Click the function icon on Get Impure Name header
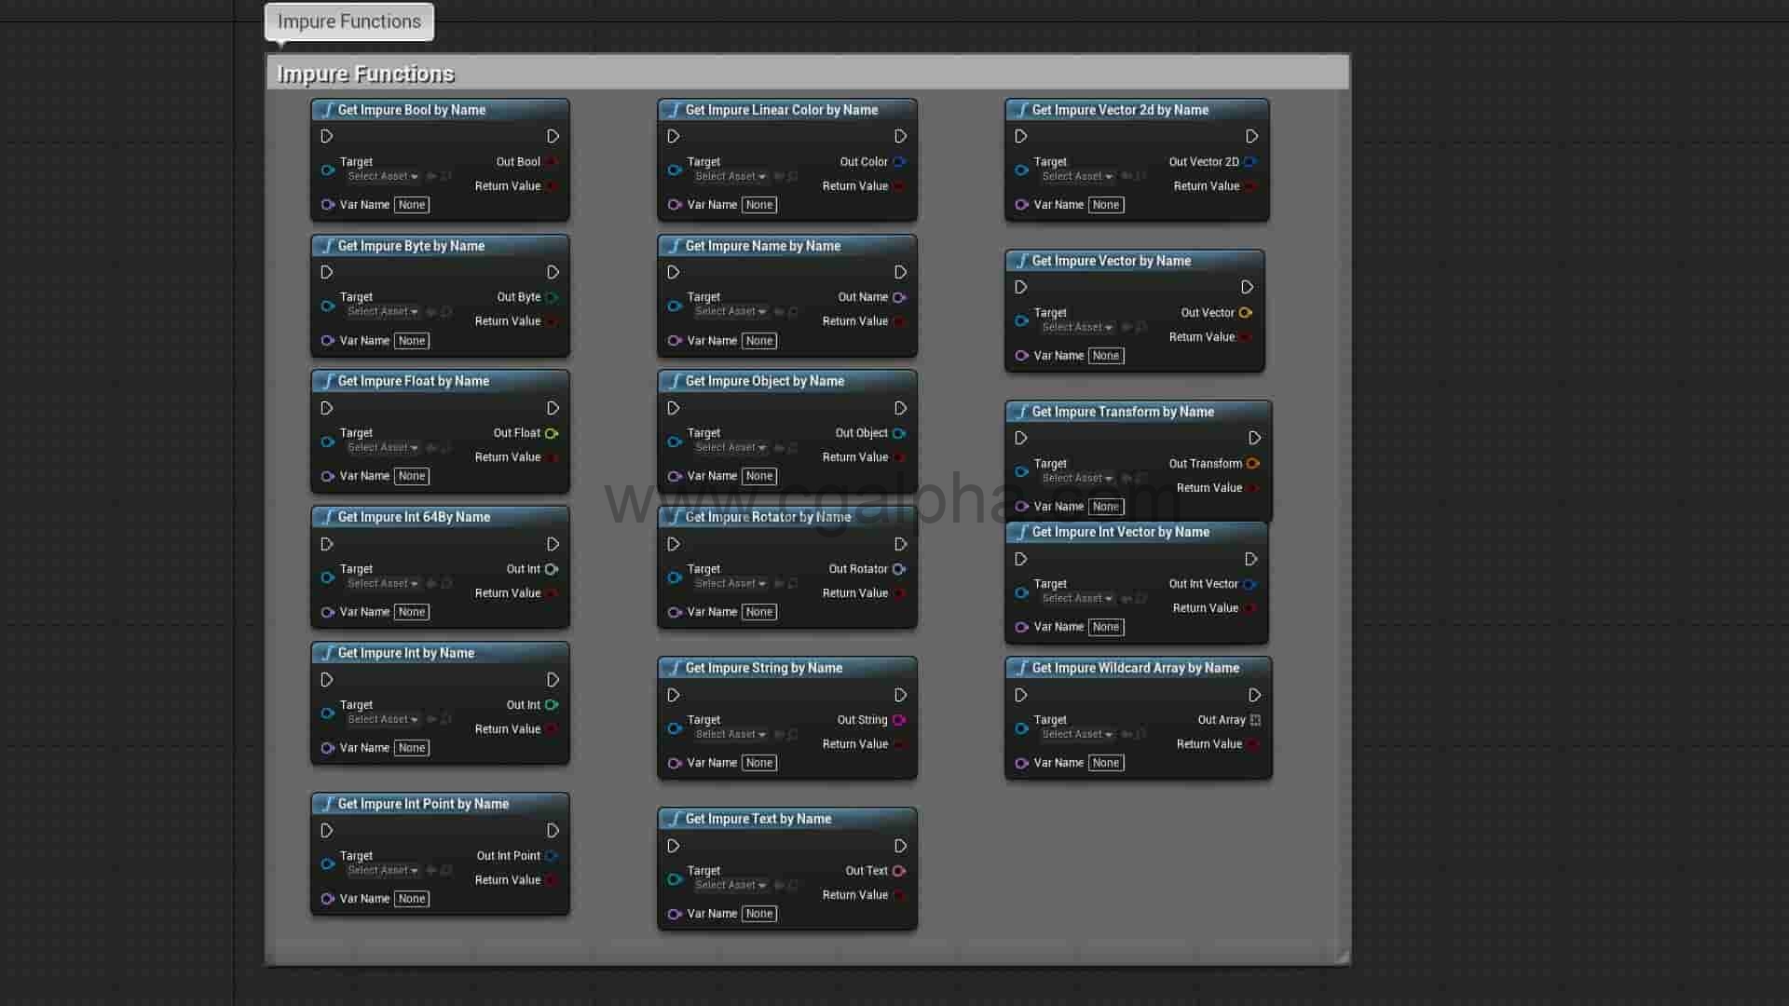 [x=676, y=246]
